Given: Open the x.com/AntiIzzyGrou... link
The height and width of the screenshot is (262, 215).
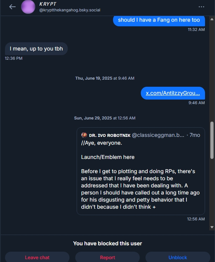Looking at the screenshot, I should [173, 93].
